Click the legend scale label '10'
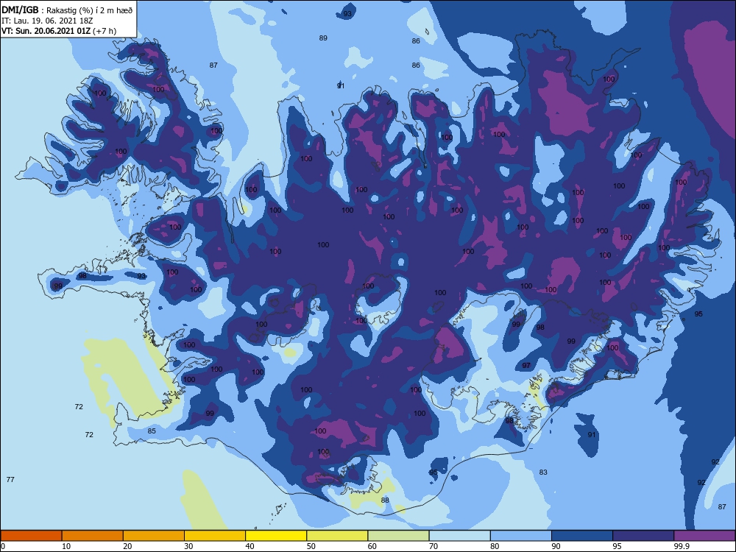Viewport: 736px width, 552px height. (x=66, y=546)
